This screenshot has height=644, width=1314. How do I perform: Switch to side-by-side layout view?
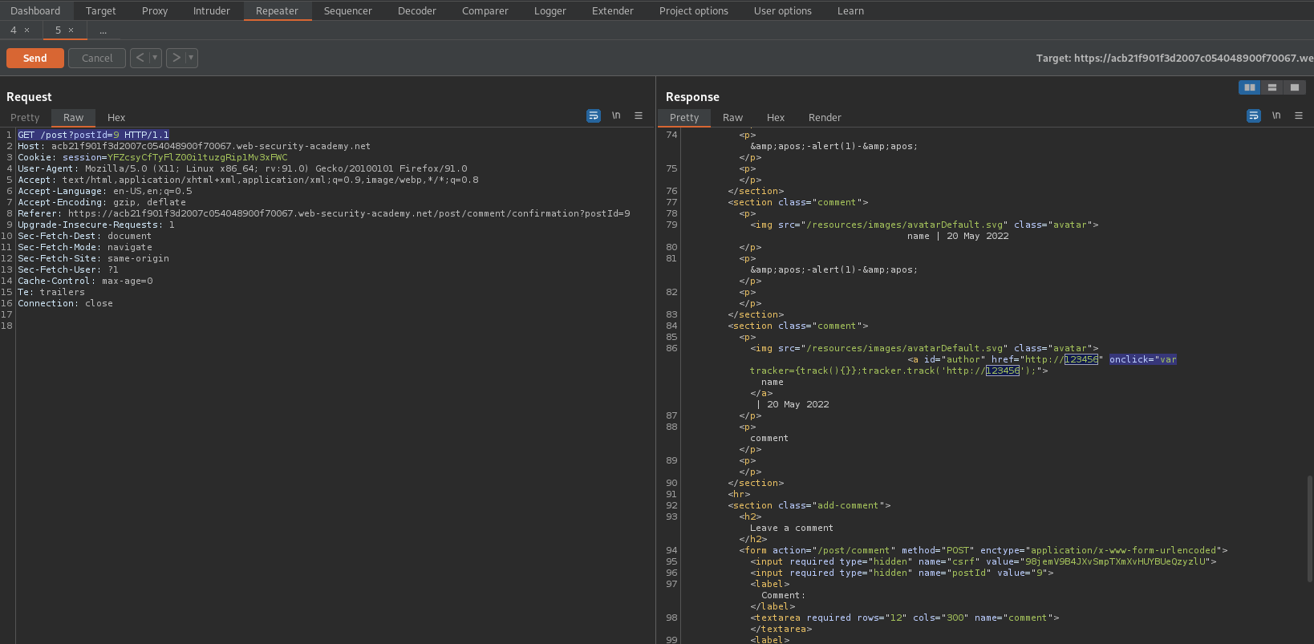coord(1250,87)
